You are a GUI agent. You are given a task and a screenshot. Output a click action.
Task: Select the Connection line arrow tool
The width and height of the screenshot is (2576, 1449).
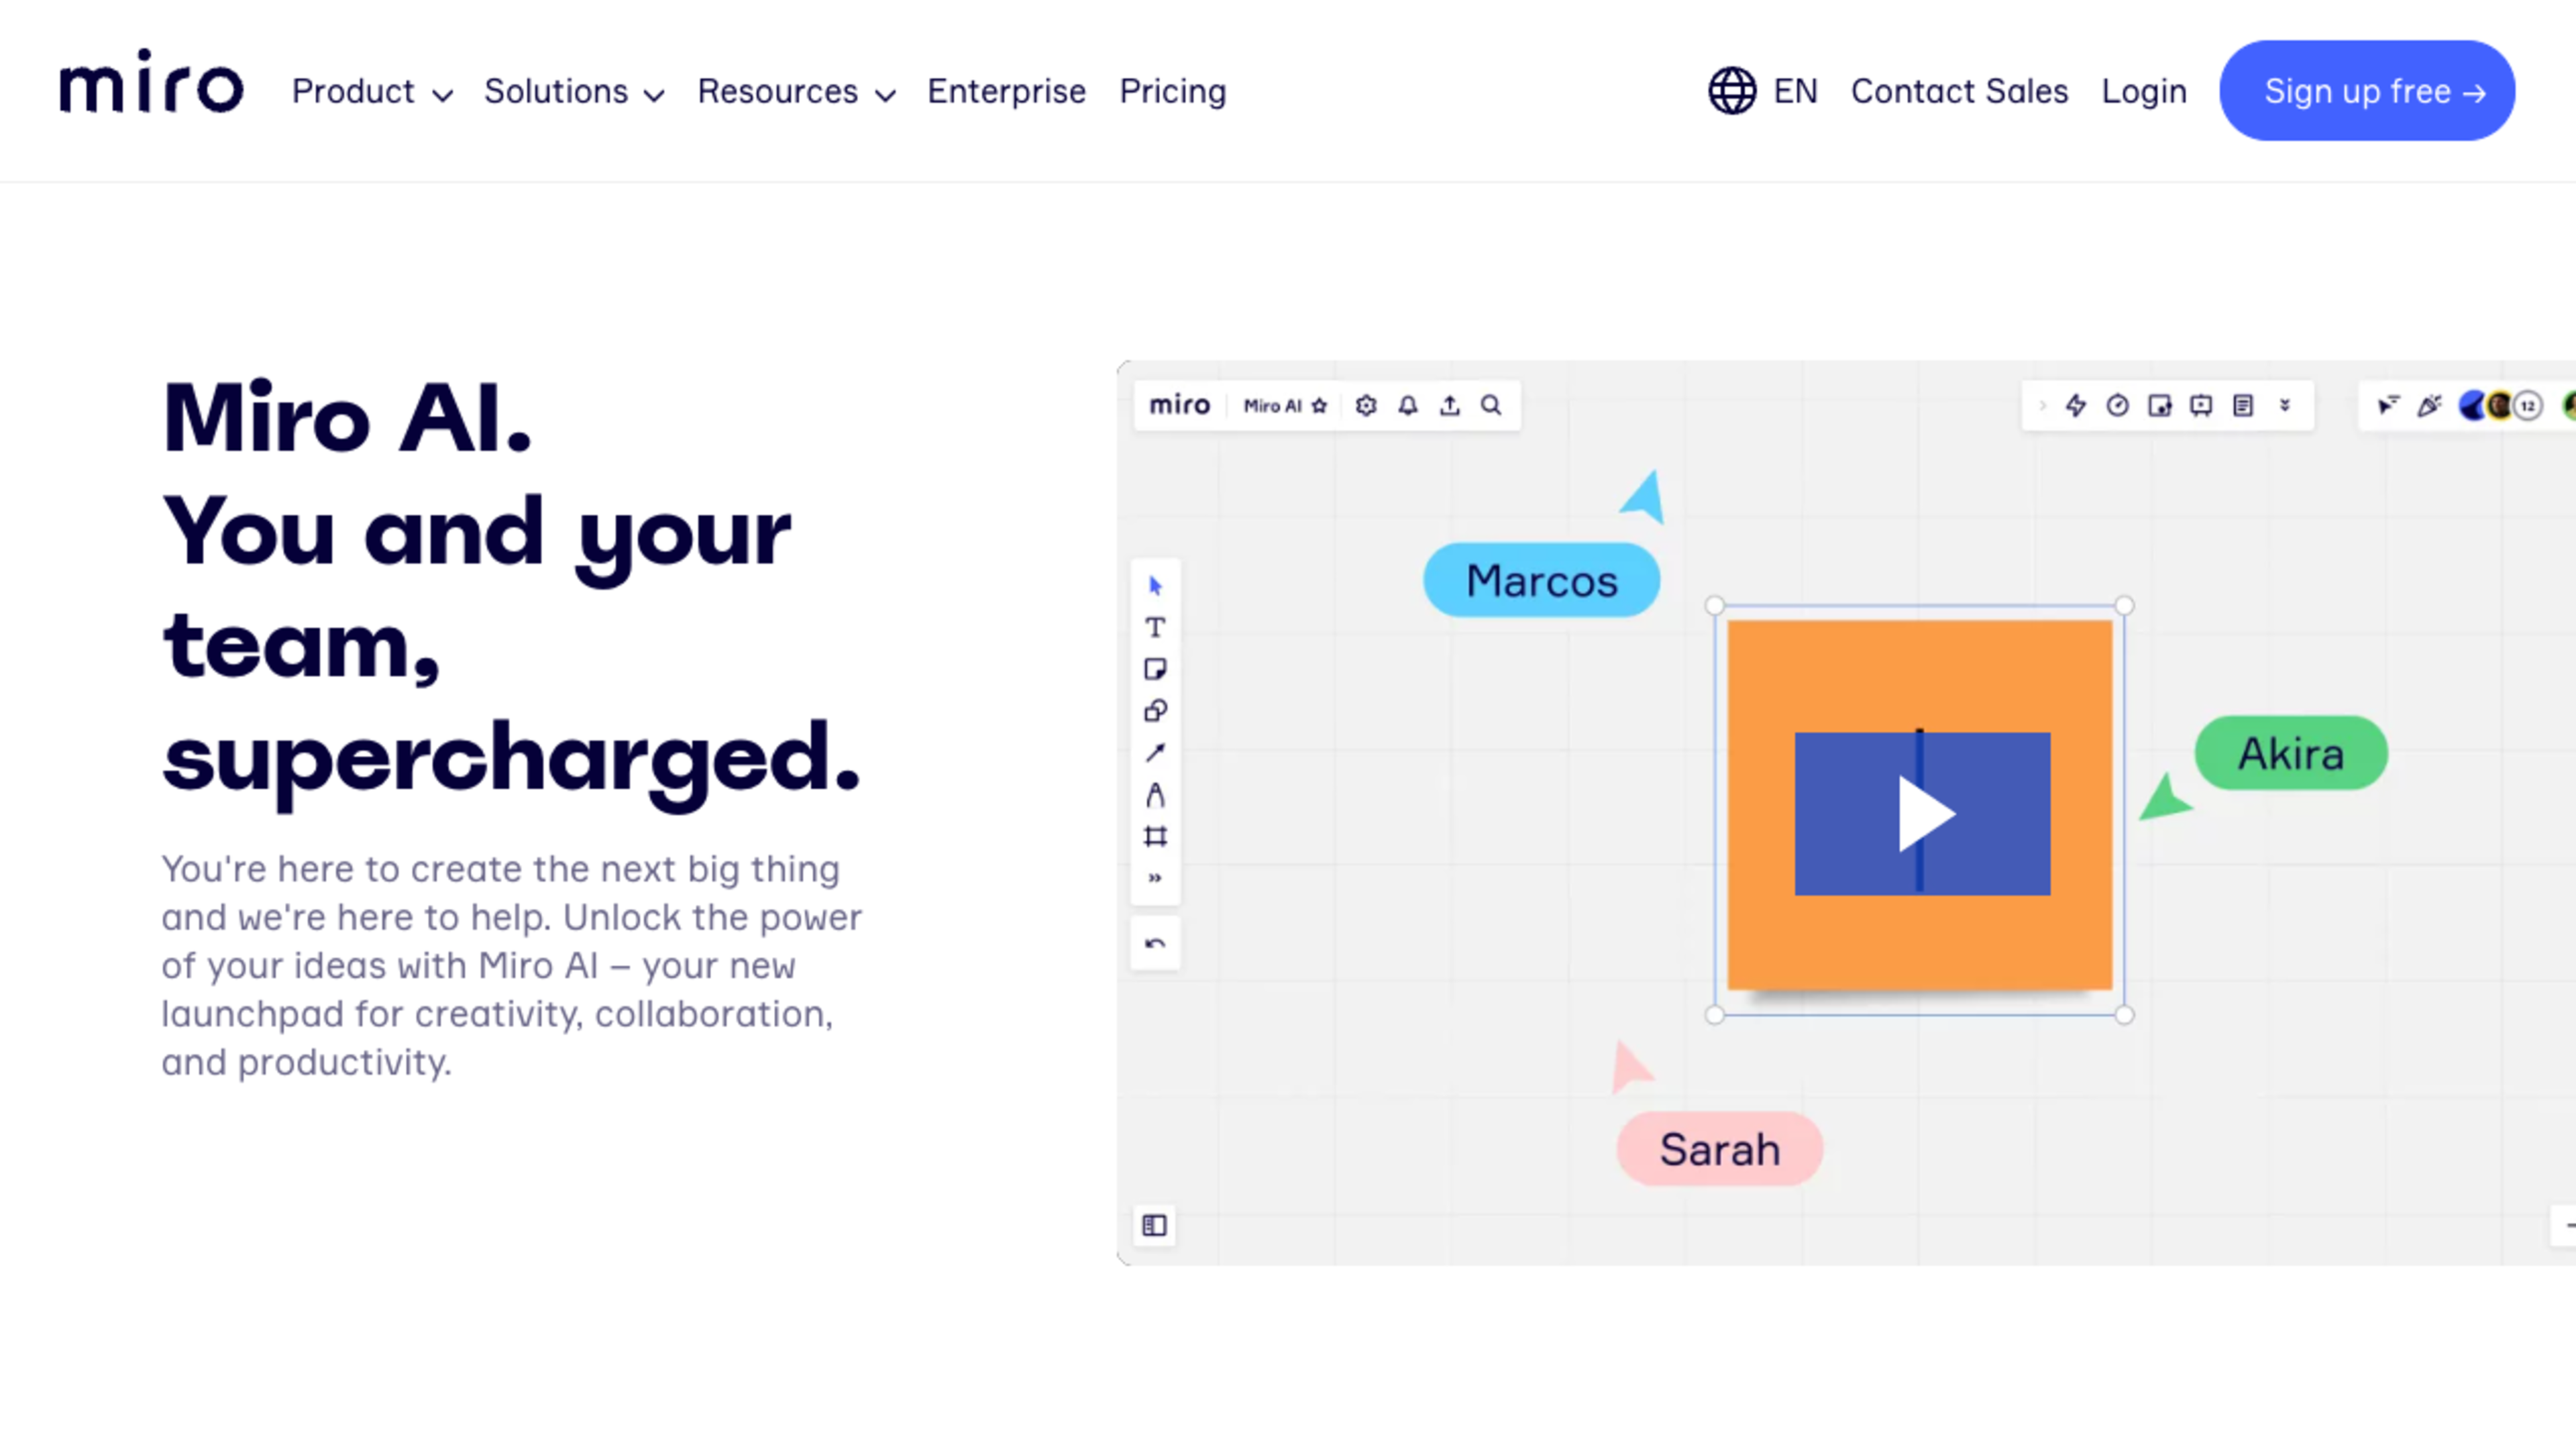(x=1155, y=753)
